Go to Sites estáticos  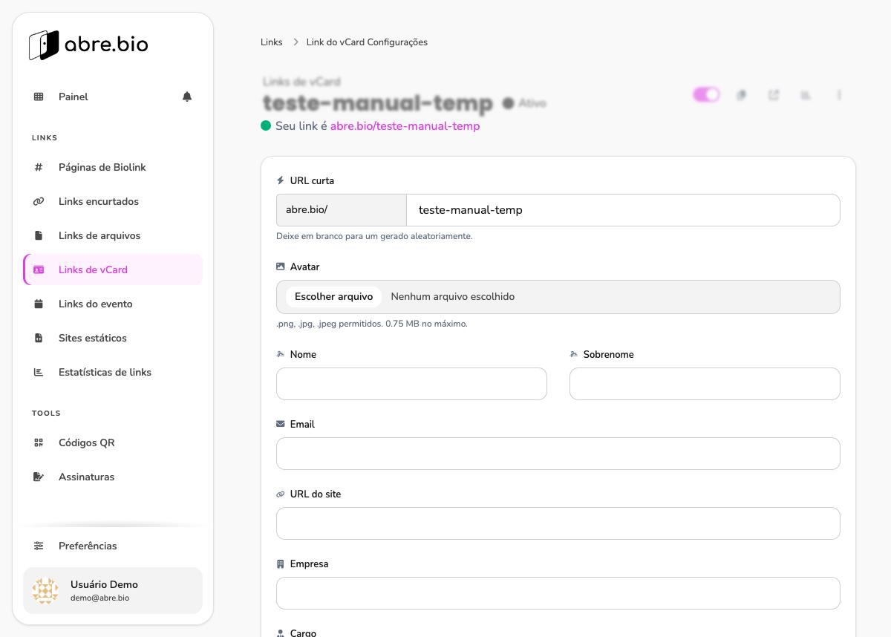click(113, 338)
